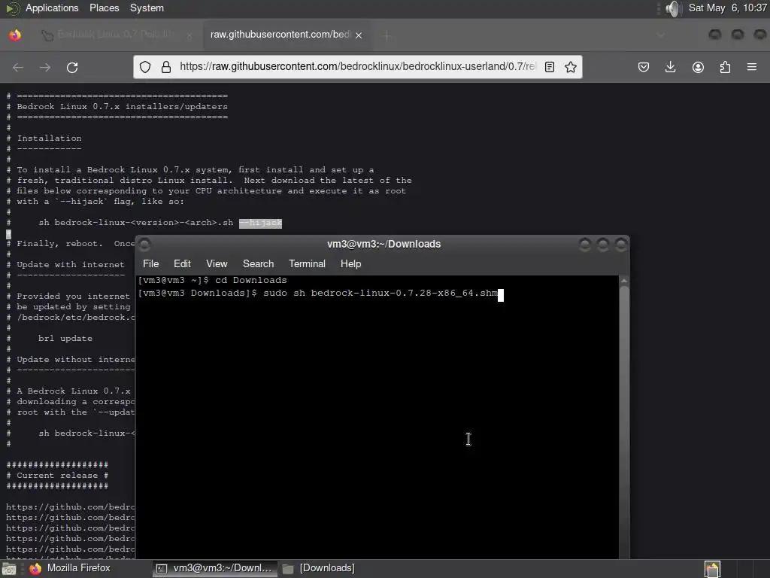Image resolution: width=770 pixels, height=578 pixels.
Task: Open the System menu in top panel
Action: point(147,8)
